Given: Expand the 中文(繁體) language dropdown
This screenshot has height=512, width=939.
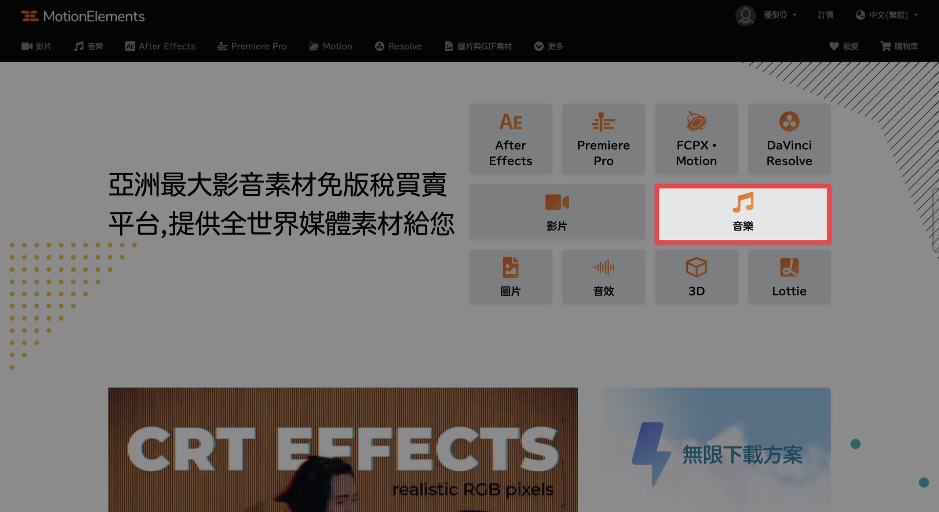Looking at the screenshot, I should click(887, 15).
